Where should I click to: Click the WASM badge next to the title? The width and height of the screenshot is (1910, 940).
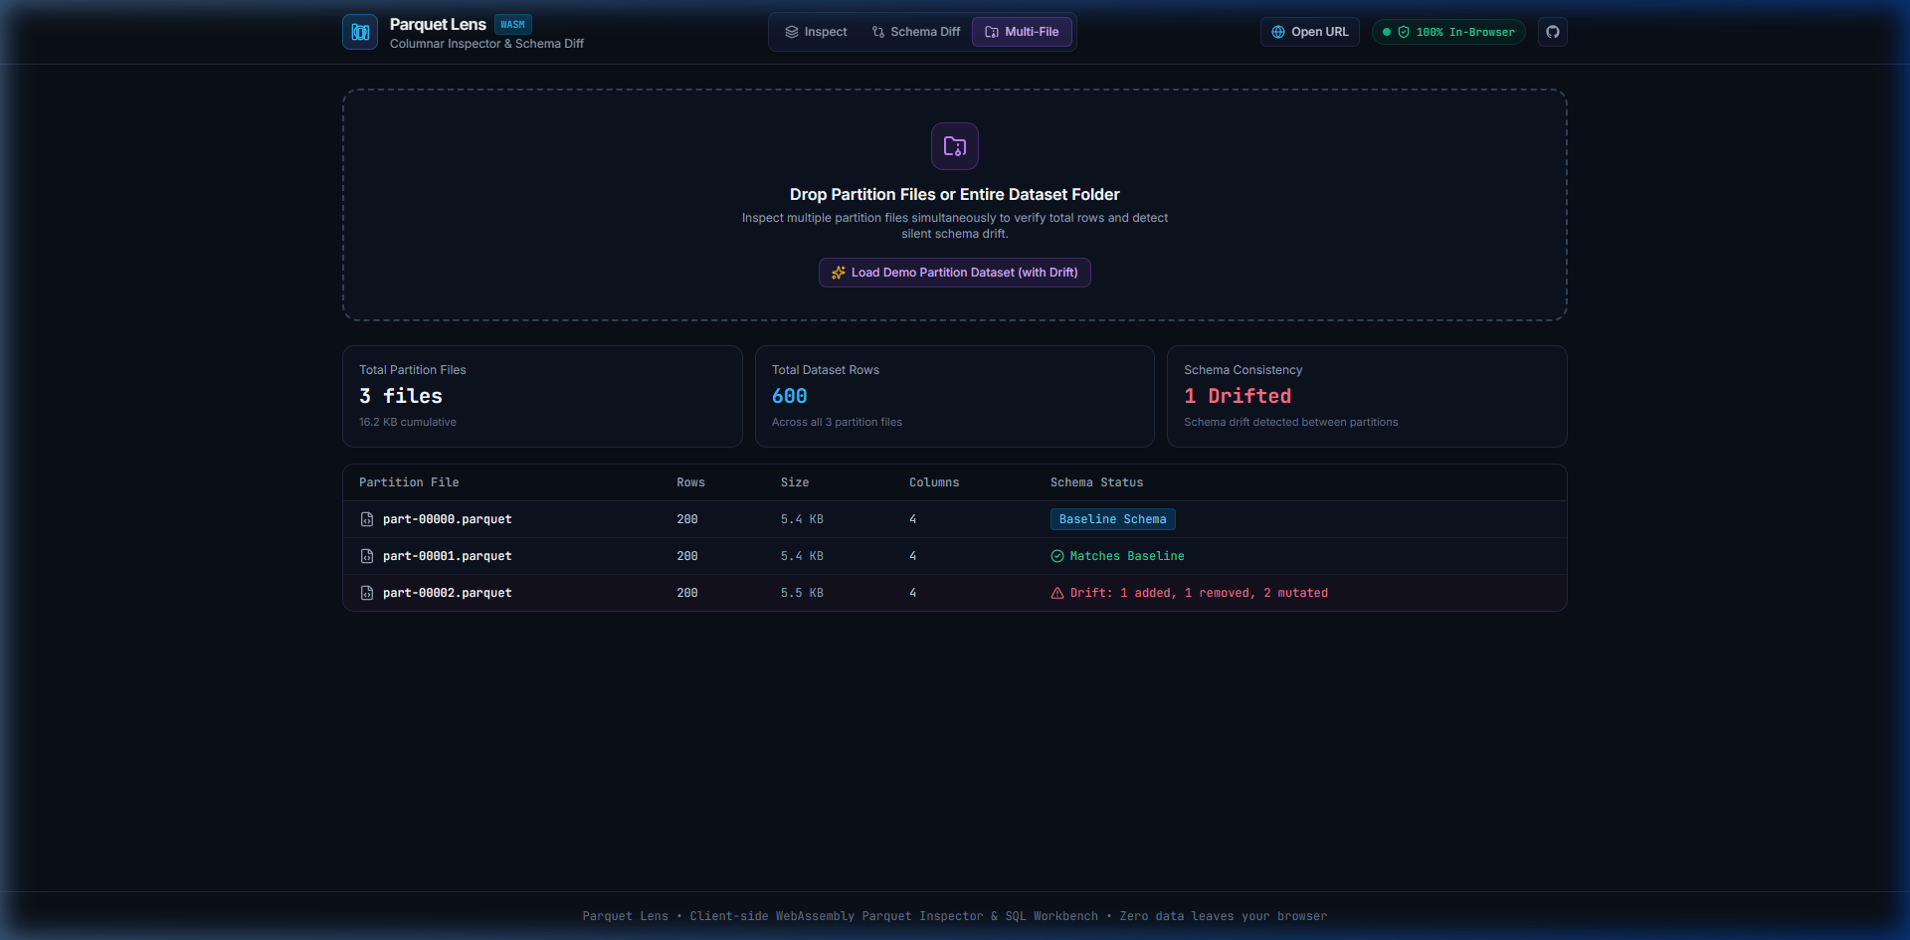click(x=513, y=25)
